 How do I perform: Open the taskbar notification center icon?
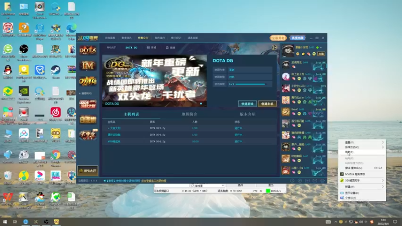395,221
